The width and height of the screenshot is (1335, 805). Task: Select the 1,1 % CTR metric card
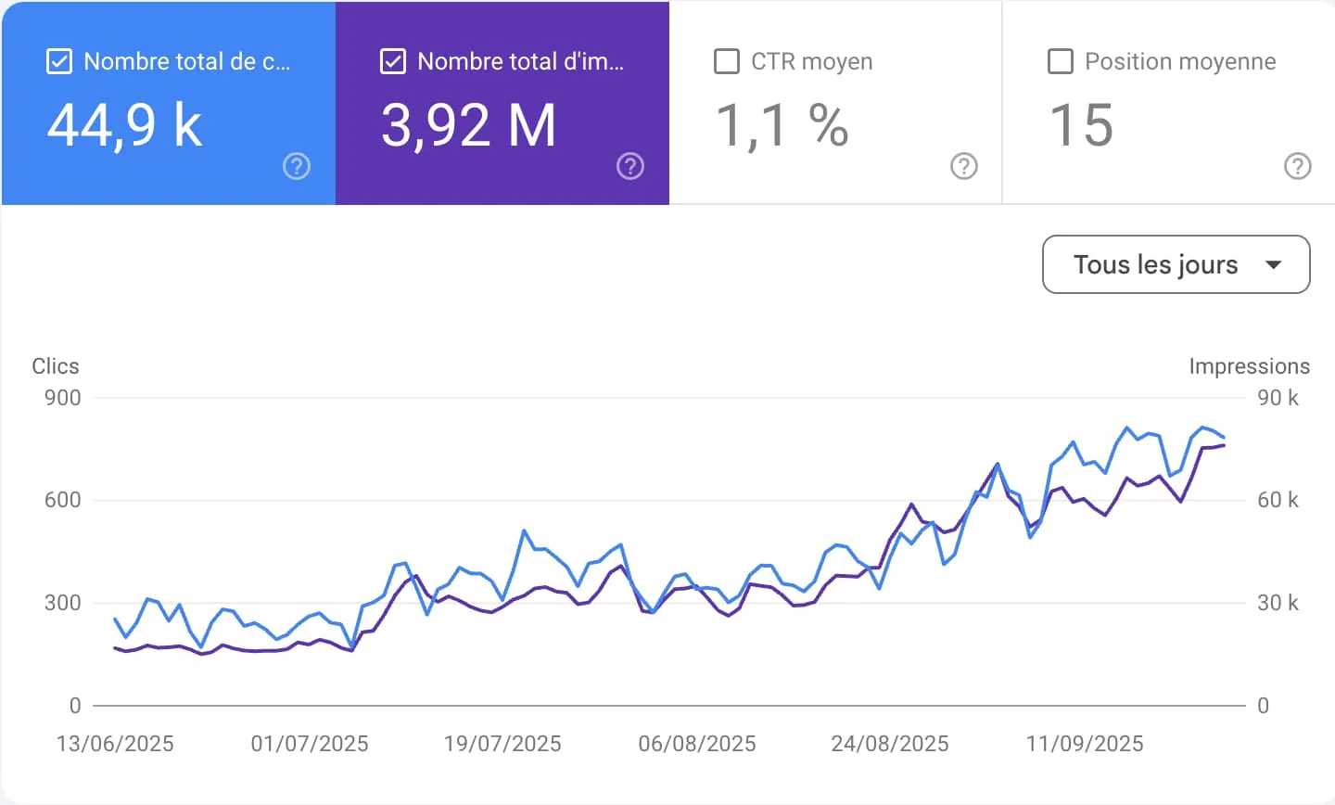[835, 103]
